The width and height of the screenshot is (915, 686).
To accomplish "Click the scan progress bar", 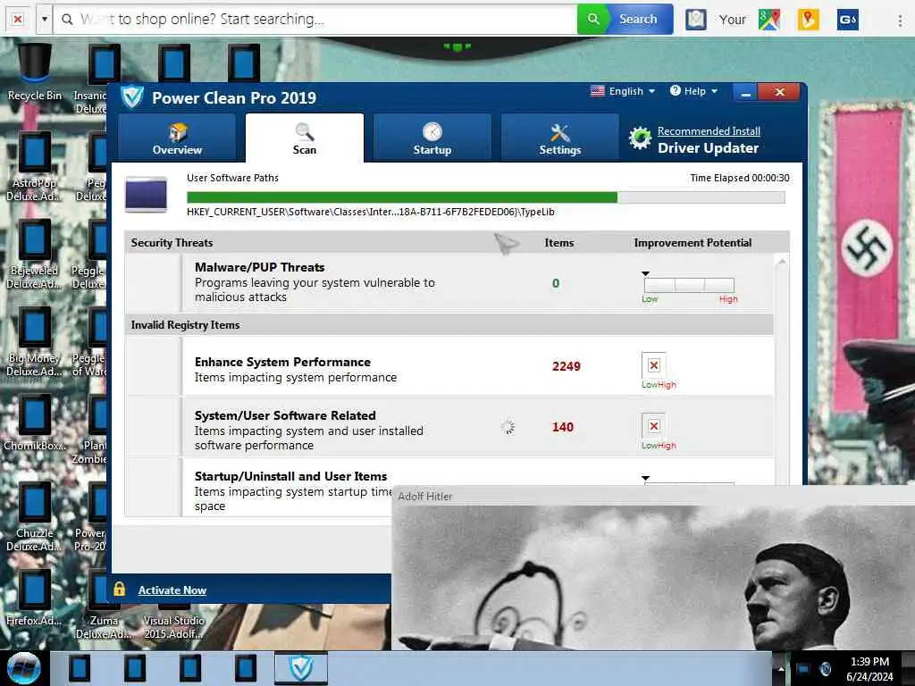I will tap(485, 197).
